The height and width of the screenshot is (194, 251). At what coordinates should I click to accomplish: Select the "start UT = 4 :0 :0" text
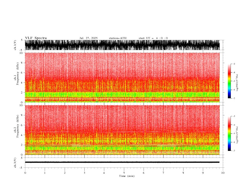point(153,38)
